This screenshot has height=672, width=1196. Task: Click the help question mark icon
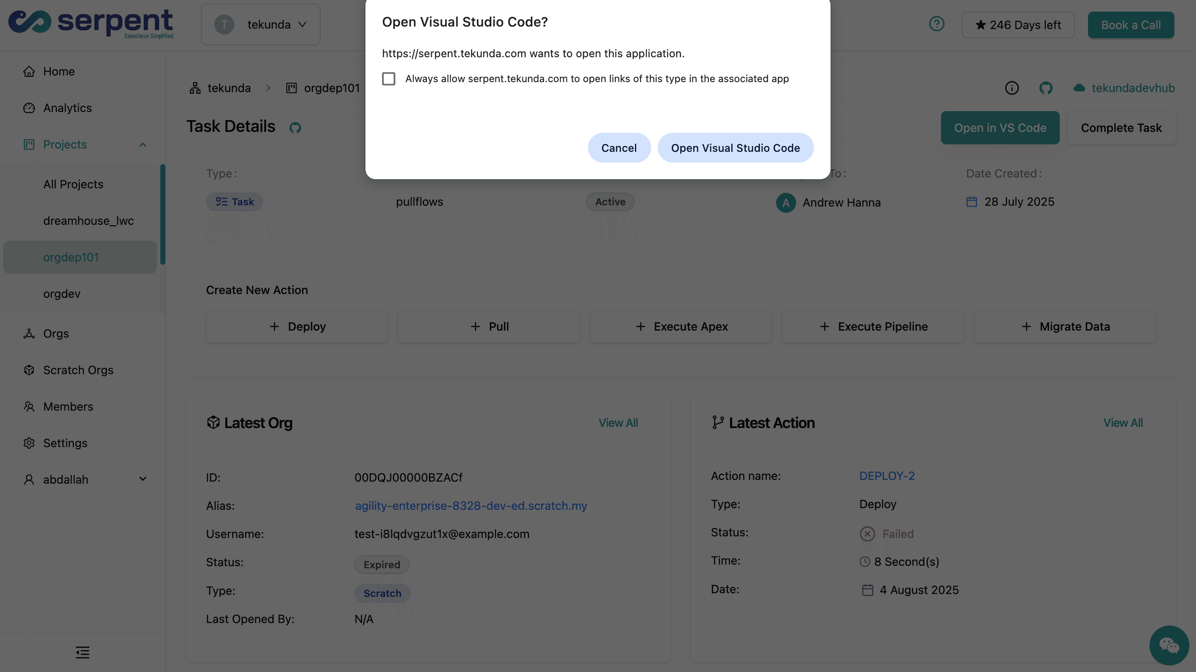click(936, 24)
